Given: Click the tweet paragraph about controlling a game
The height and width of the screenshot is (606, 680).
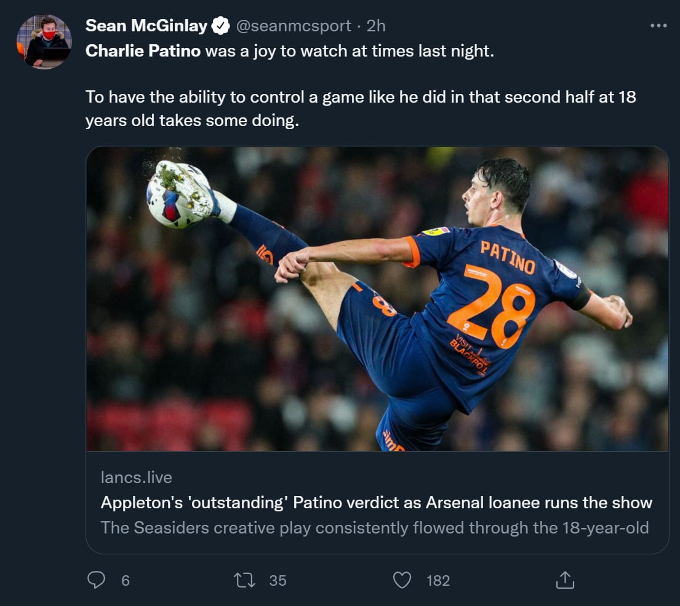Looking at the screenshot, I should pos(360,108).
